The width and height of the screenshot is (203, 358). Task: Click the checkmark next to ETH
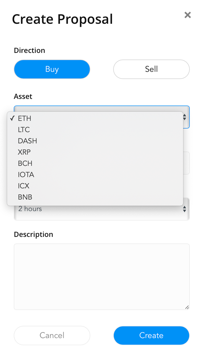tap(12, 118)
